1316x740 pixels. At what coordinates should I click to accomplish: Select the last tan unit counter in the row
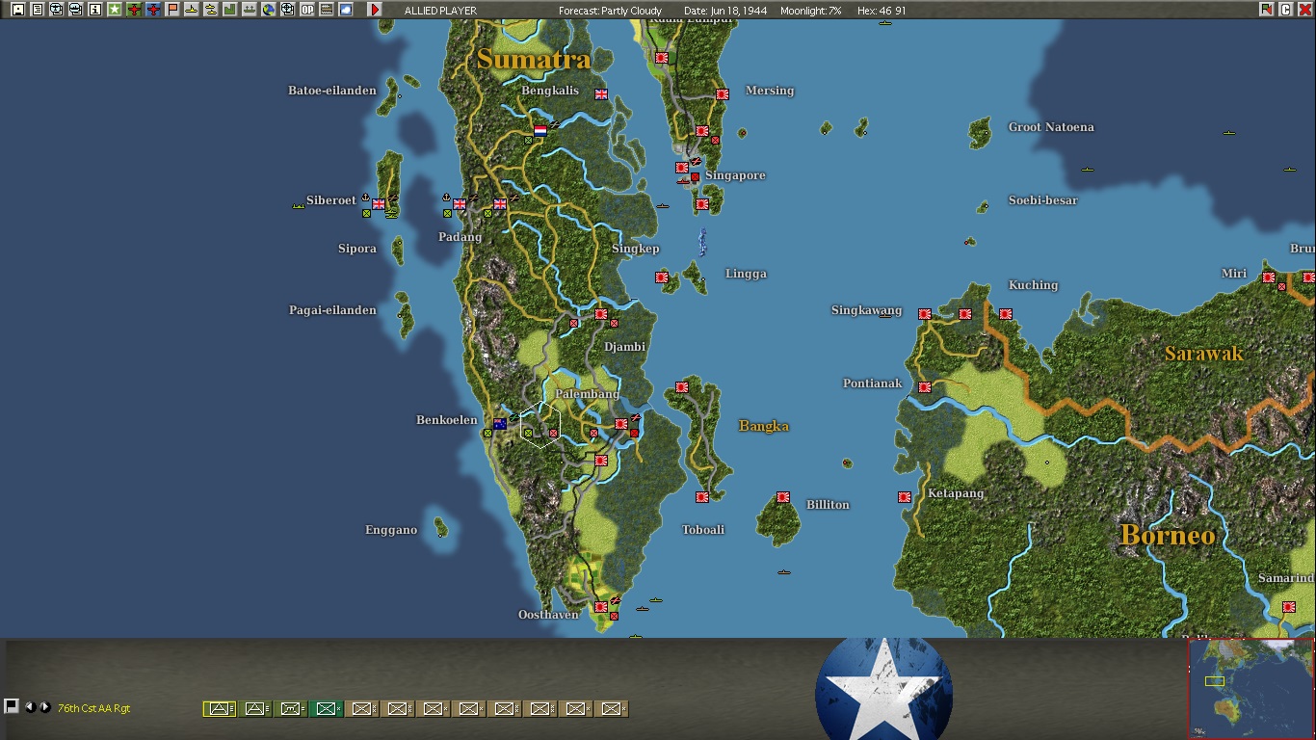(612, 709)
